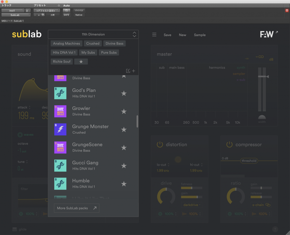This screenshot has height=235, width=290.
Task: Click the star next to Grunge Monster
Action: [x=124, y=130]
